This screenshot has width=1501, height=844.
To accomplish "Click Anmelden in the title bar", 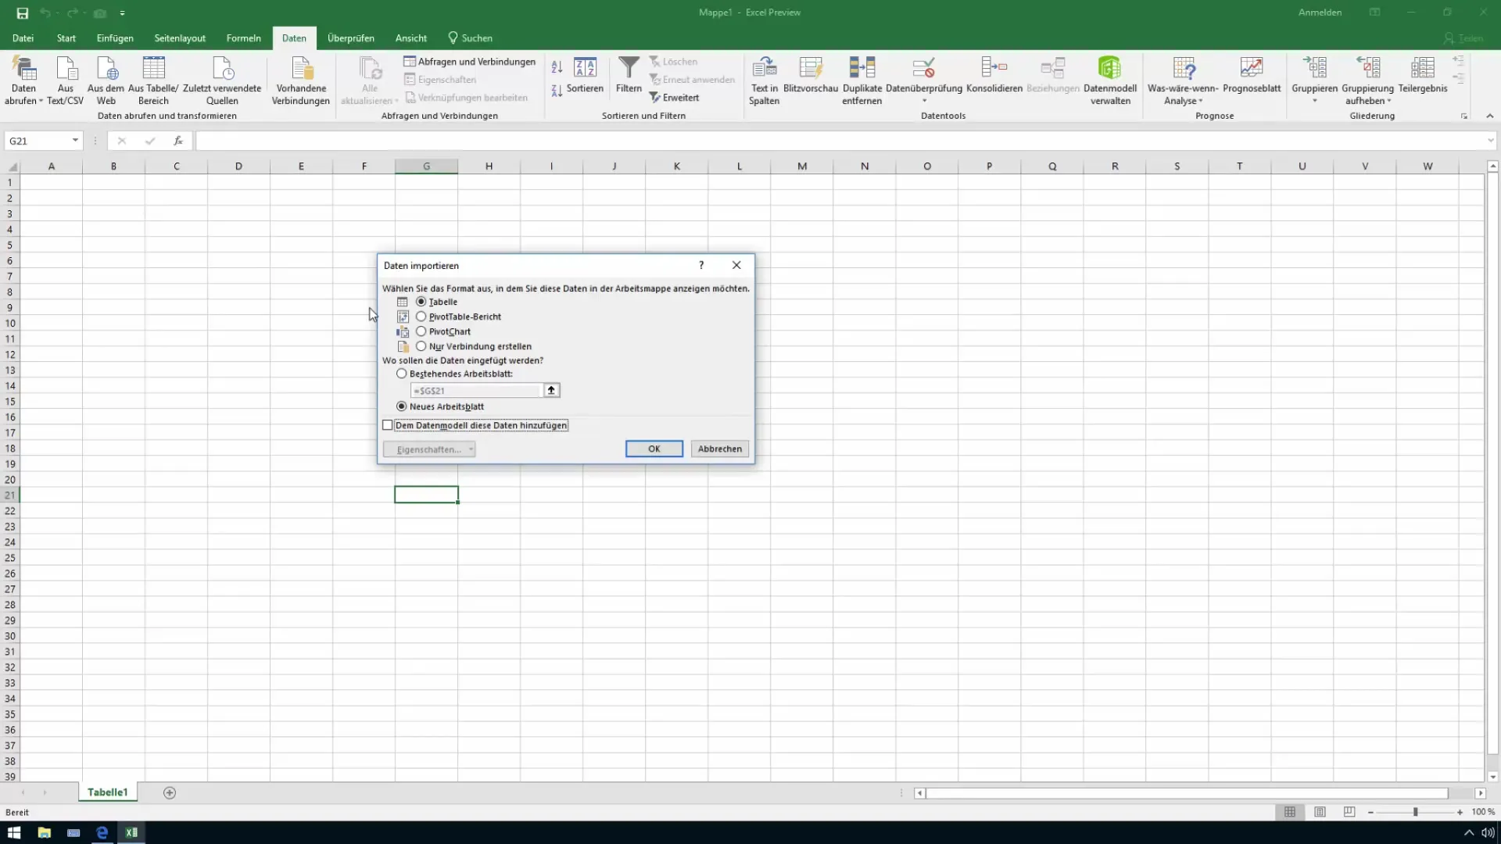I will tap(1320, 13).
